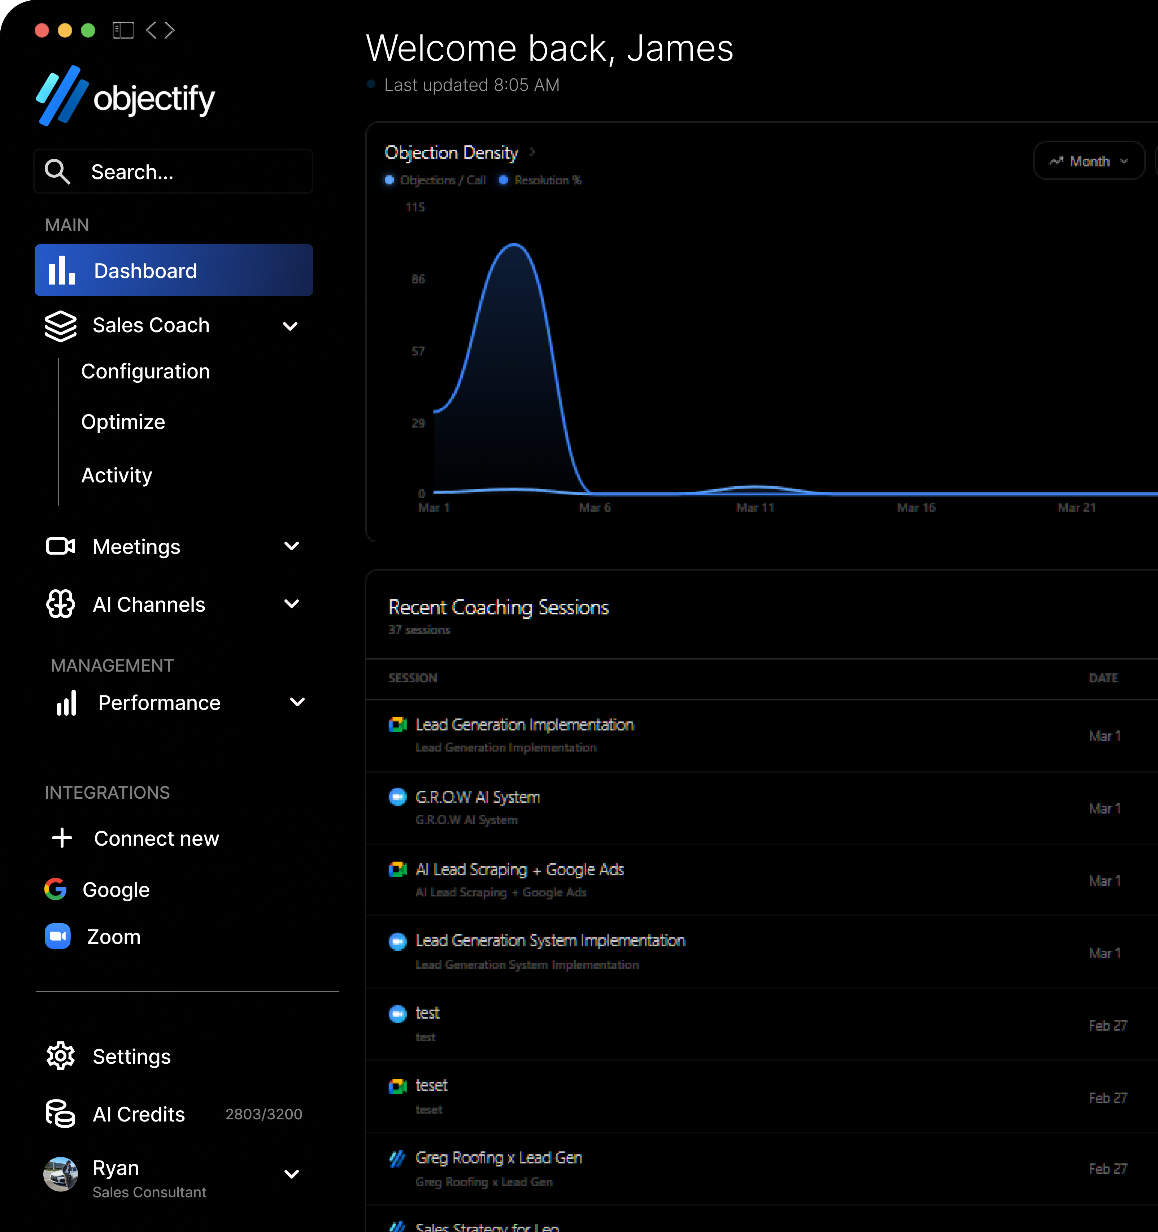Click the plus icon beside Connect new
Screen dimensions: 1158x1232
coord(62,838)
